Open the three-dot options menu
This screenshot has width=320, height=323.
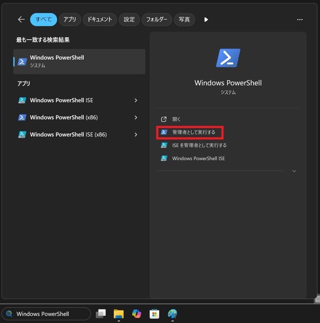[300, 20]
